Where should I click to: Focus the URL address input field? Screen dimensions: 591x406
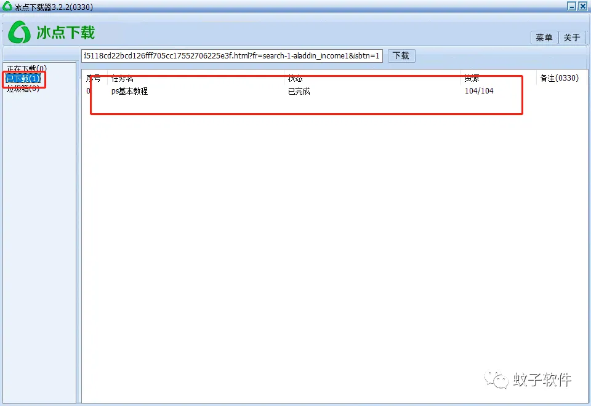[x=232, y=56]
